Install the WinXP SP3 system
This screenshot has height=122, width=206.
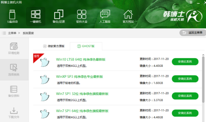pyautogui.click(x=185, y=79)
